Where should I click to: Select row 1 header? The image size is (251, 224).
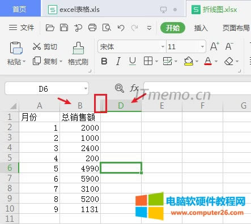(x=10, y=117)
